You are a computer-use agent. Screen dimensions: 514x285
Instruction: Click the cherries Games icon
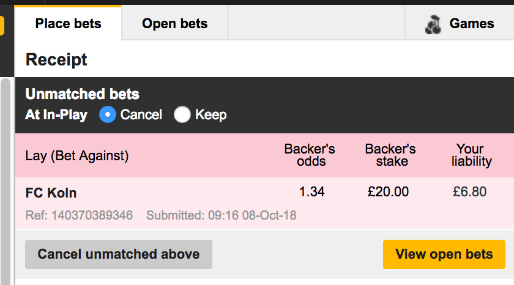click(433, 24)
